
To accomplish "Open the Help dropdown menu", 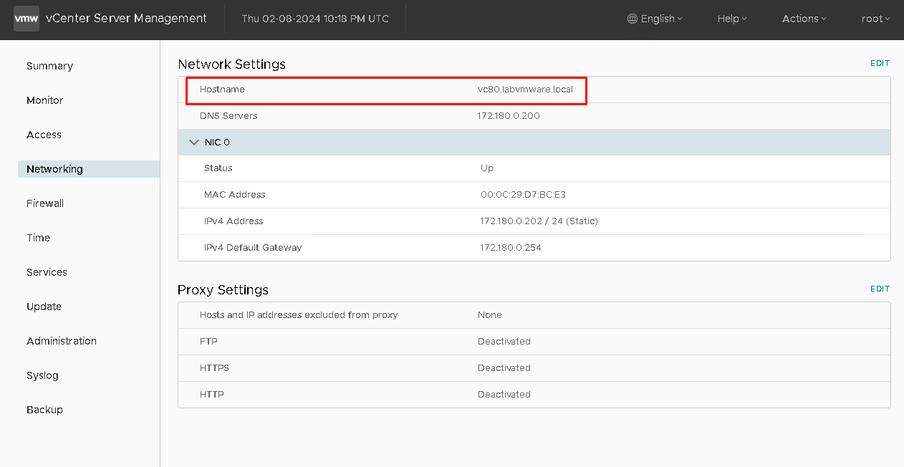I will click(x=732, y=19).
